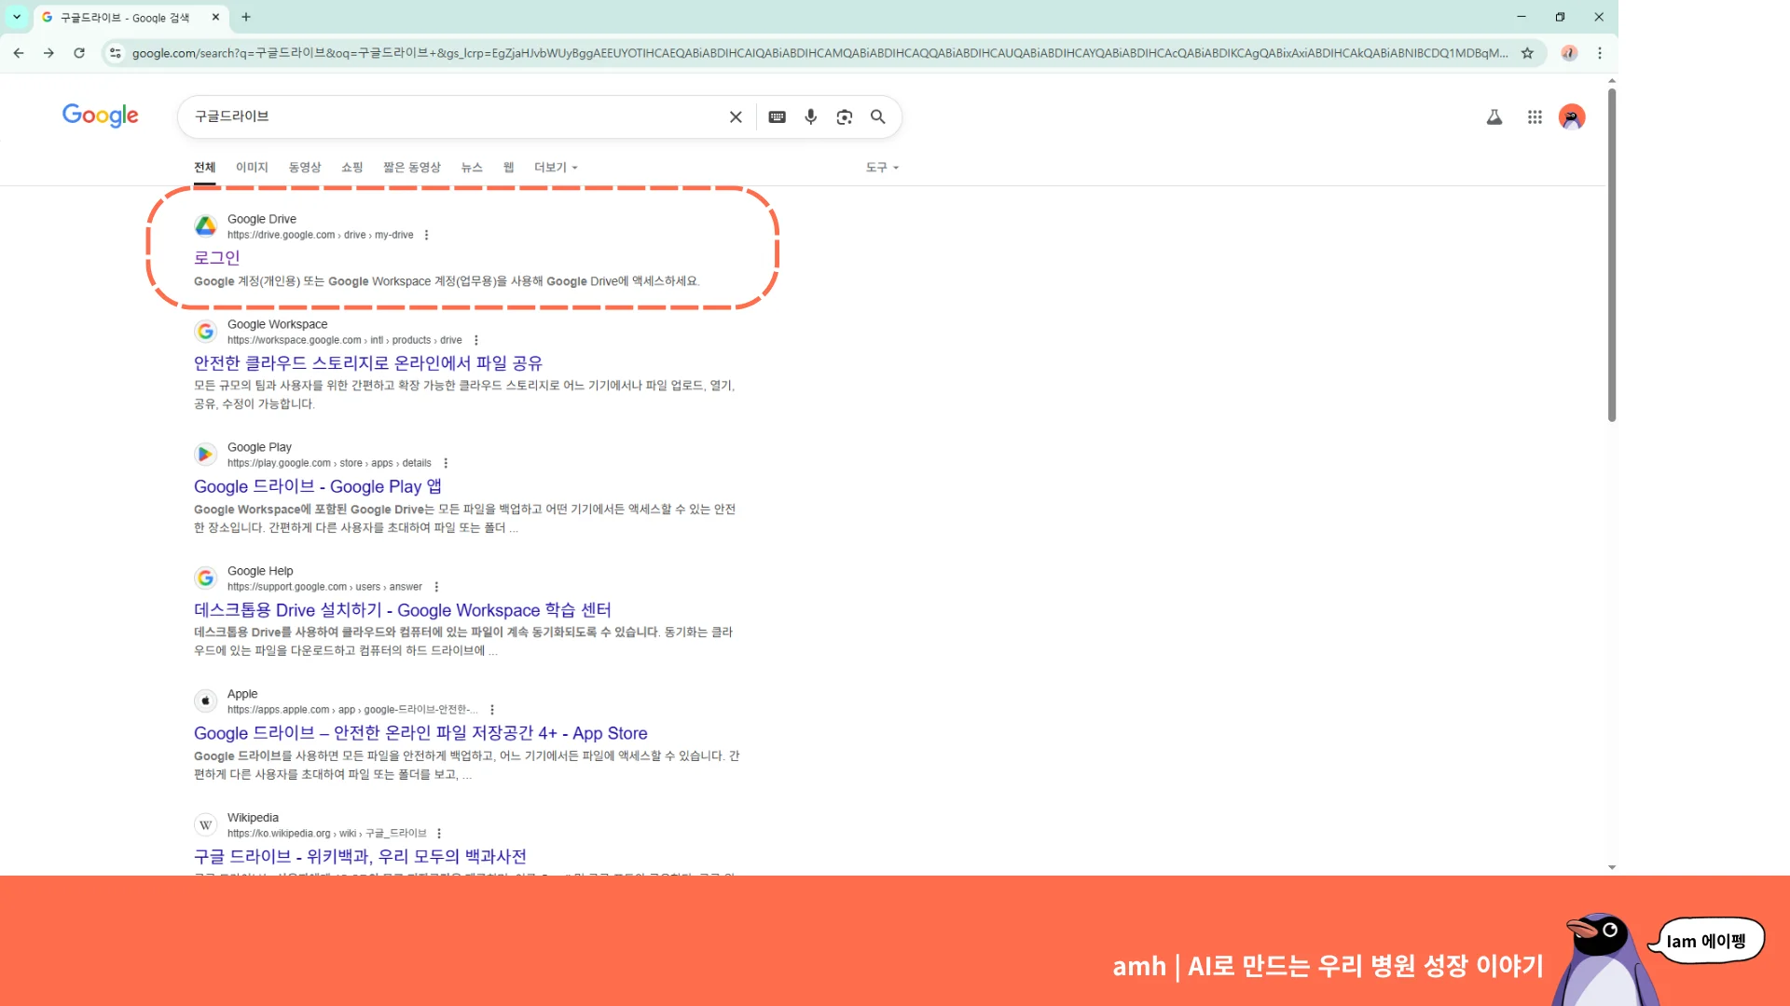Bookmark this page with star icon

(1527, 53)
